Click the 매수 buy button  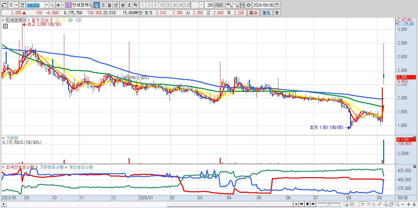pos(253,13)
